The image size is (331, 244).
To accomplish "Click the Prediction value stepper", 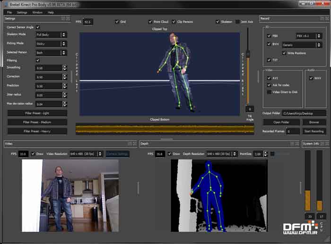I will [x=65, y=86].
